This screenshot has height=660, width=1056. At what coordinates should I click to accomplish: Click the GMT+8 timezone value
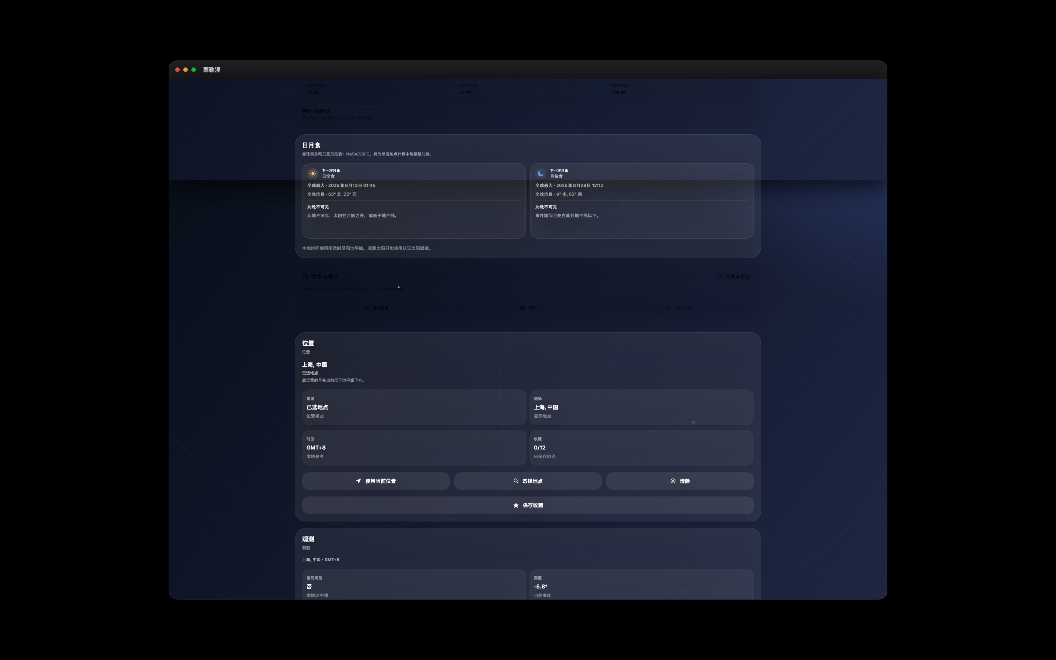(x=316, y=448)
